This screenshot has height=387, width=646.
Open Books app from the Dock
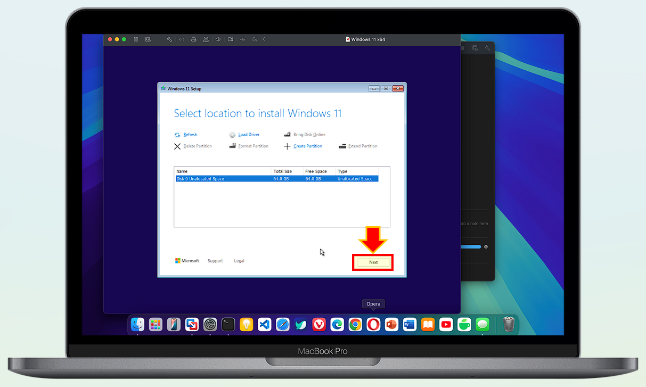point(428,324)
